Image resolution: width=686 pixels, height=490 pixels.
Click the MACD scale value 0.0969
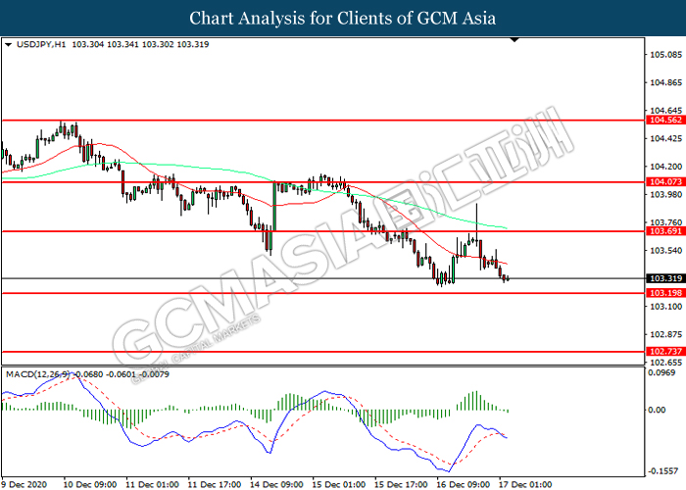pyautogui.click(x=661, y=372)
